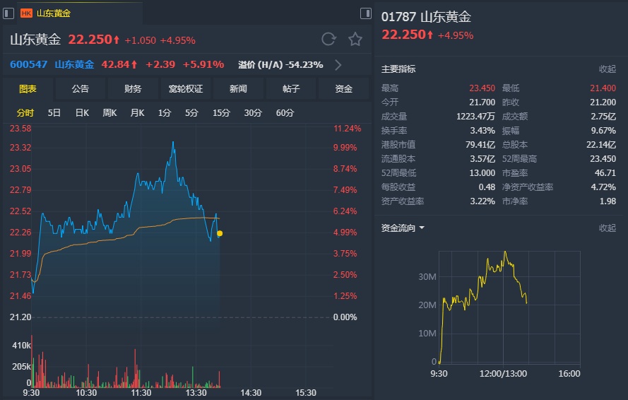Open the 财务 tab
Screen dimensions: 628x400
(x=133, y=89)
